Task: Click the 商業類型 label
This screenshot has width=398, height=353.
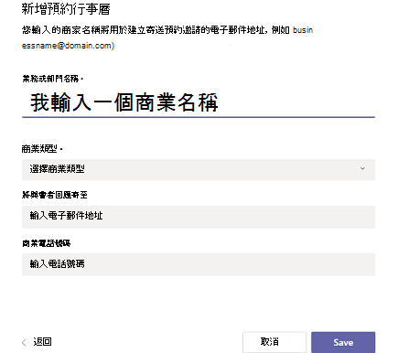Action: click(39, 149)
